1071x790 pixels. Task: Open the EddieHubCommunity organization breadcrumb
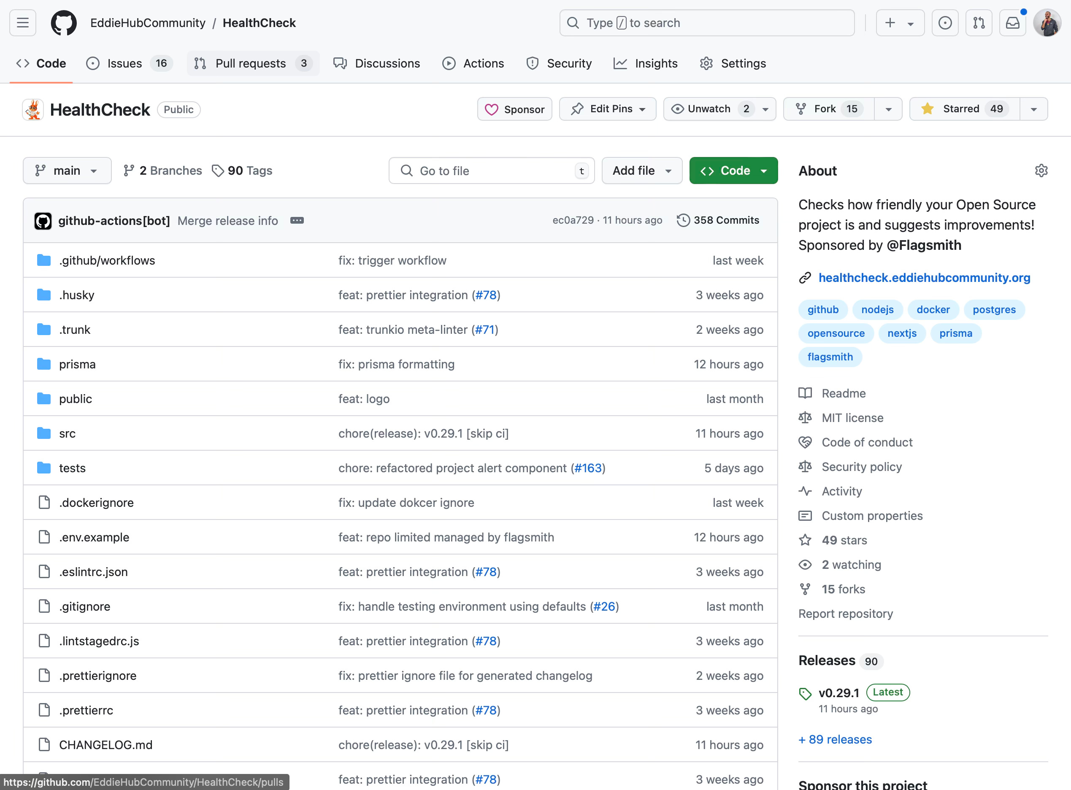[x=148, y=22]
